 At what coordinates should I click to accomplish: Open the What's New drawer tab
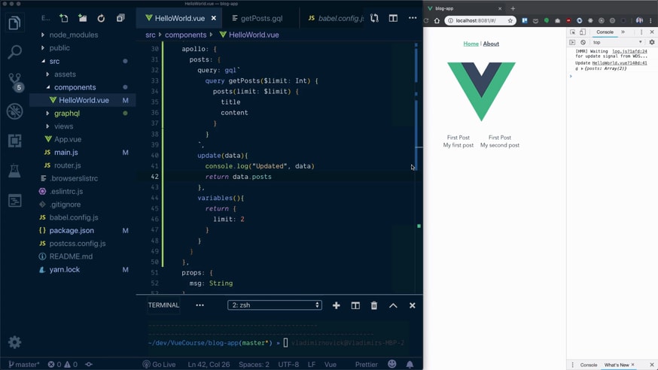coord(617,365)
